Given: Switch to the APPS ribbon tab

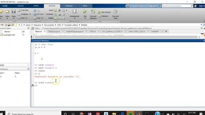Looking at the screenshot, I should coord(36,6).
